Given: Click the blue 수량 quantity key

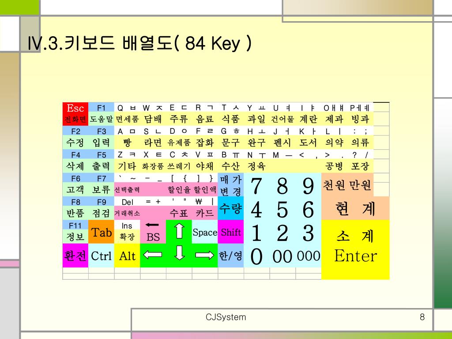Looking at the screenshot, I should pos(230,208).
